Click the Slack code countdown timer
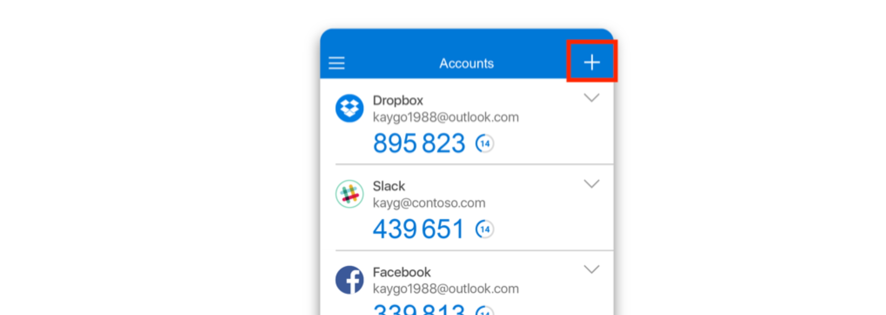This screenshot has width=886, height=315. 485,229
